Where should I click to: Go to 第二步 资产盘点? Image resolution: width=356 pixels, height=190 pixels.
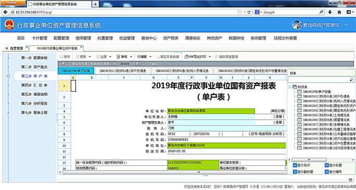pyautogui.click(x=34, y=67)
